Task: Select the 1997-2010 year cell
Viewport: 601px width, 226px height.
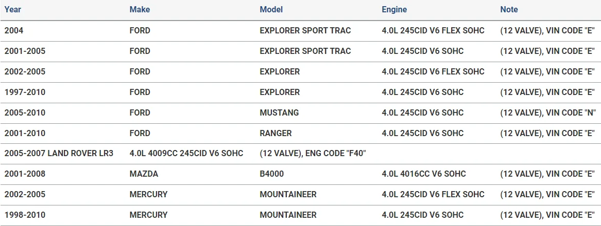Action: point(25,92)
